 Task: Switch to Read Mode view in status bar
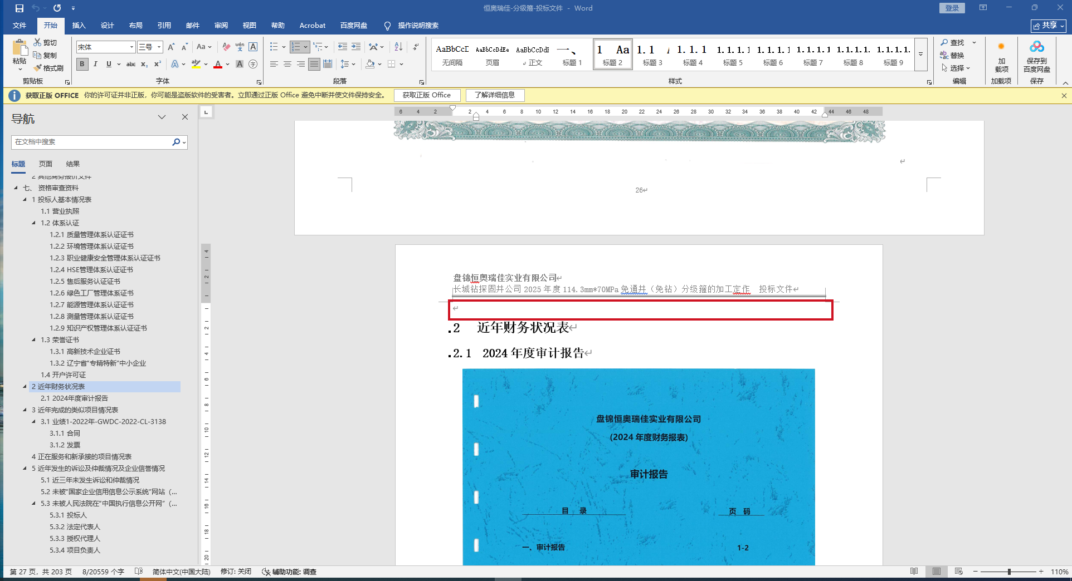click(914, 572)
